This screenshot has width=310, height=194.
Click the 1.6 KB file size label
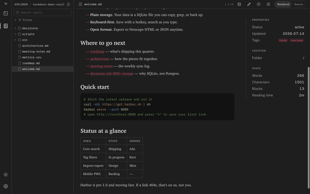(x=229, y=4)
